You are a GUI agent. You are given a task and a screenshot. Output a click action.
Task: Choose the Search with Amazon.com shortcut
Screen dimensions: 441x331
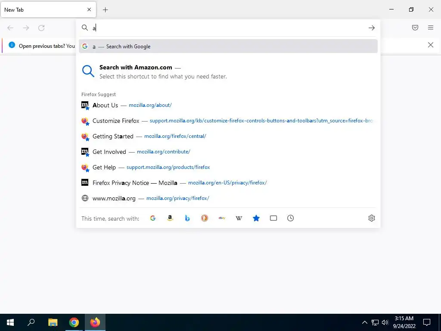click(x=228, y=72)
